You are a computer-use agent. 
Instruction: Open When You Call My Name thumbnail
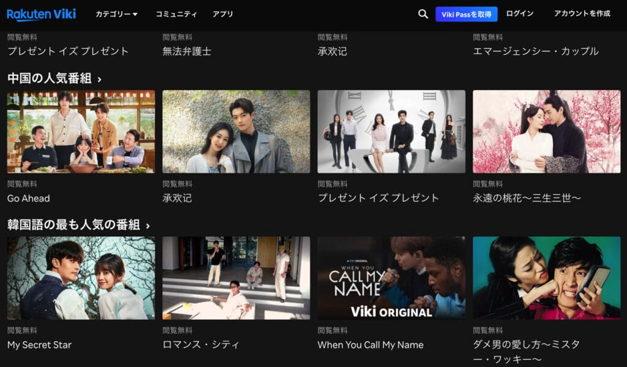point(391,278)
